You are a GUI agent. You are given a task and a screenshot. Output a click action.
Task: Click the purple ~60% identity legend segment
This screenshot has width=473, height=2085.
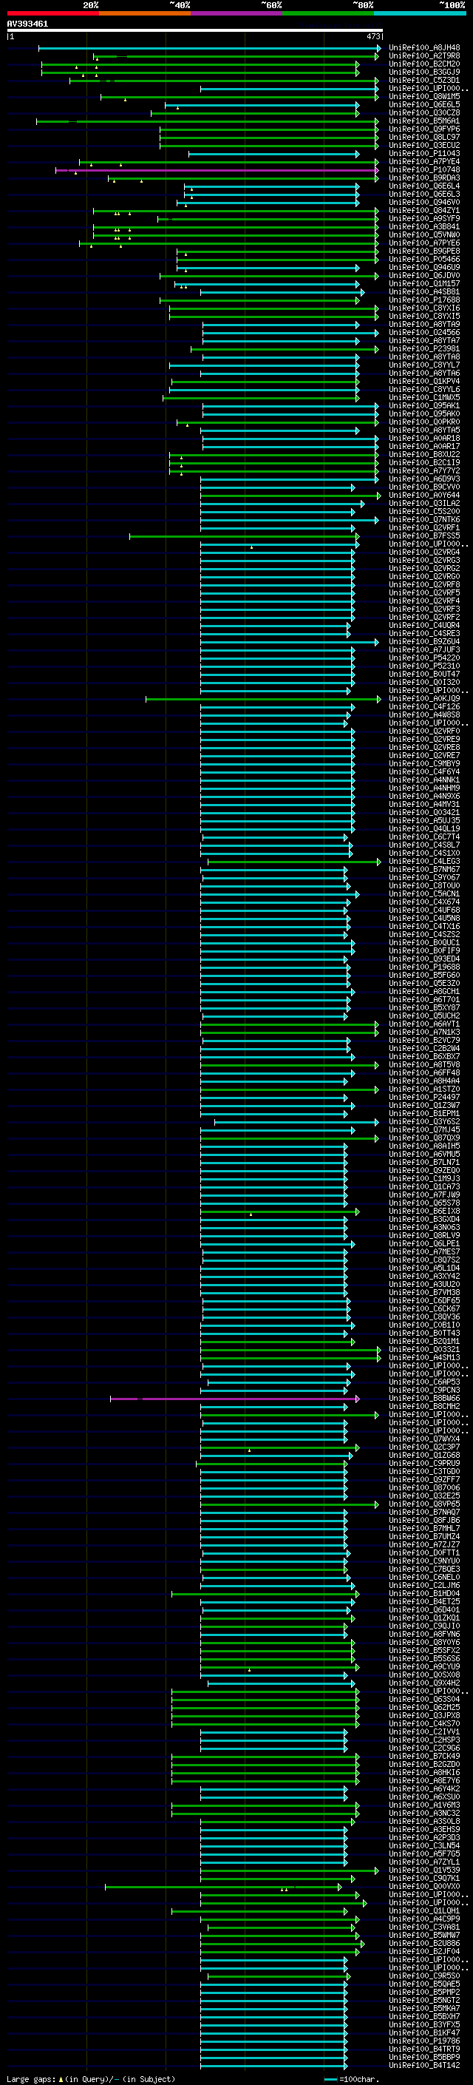click(237, 13)
